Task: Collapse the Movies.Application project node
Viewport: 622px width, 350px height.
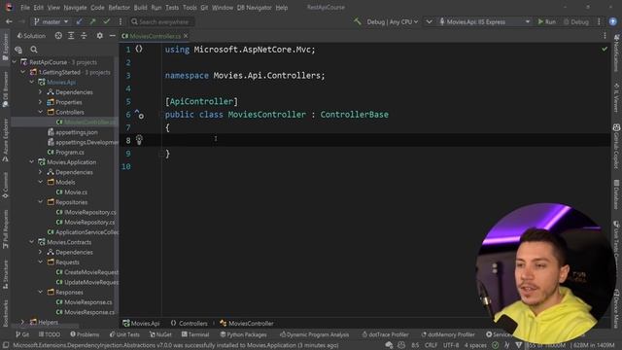Action: click(x=32, y=162)
